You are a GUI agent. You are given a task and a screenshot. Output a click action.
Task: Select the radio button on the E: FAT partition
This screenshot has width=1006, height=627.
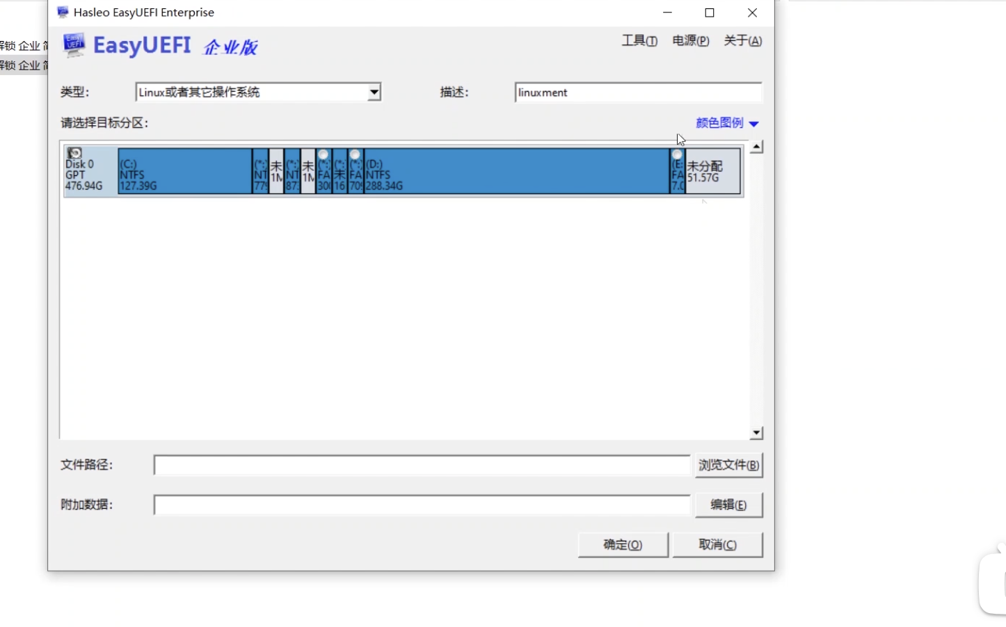(677, 155)
